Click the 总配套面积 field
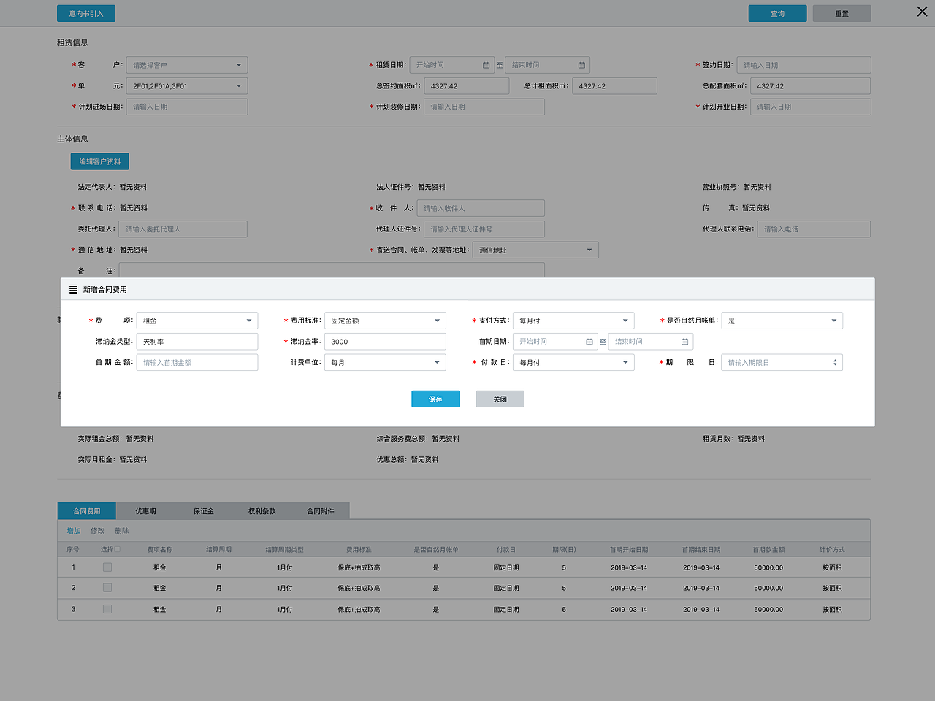Screen dimensions: 935x701 (x=810, y=86)
